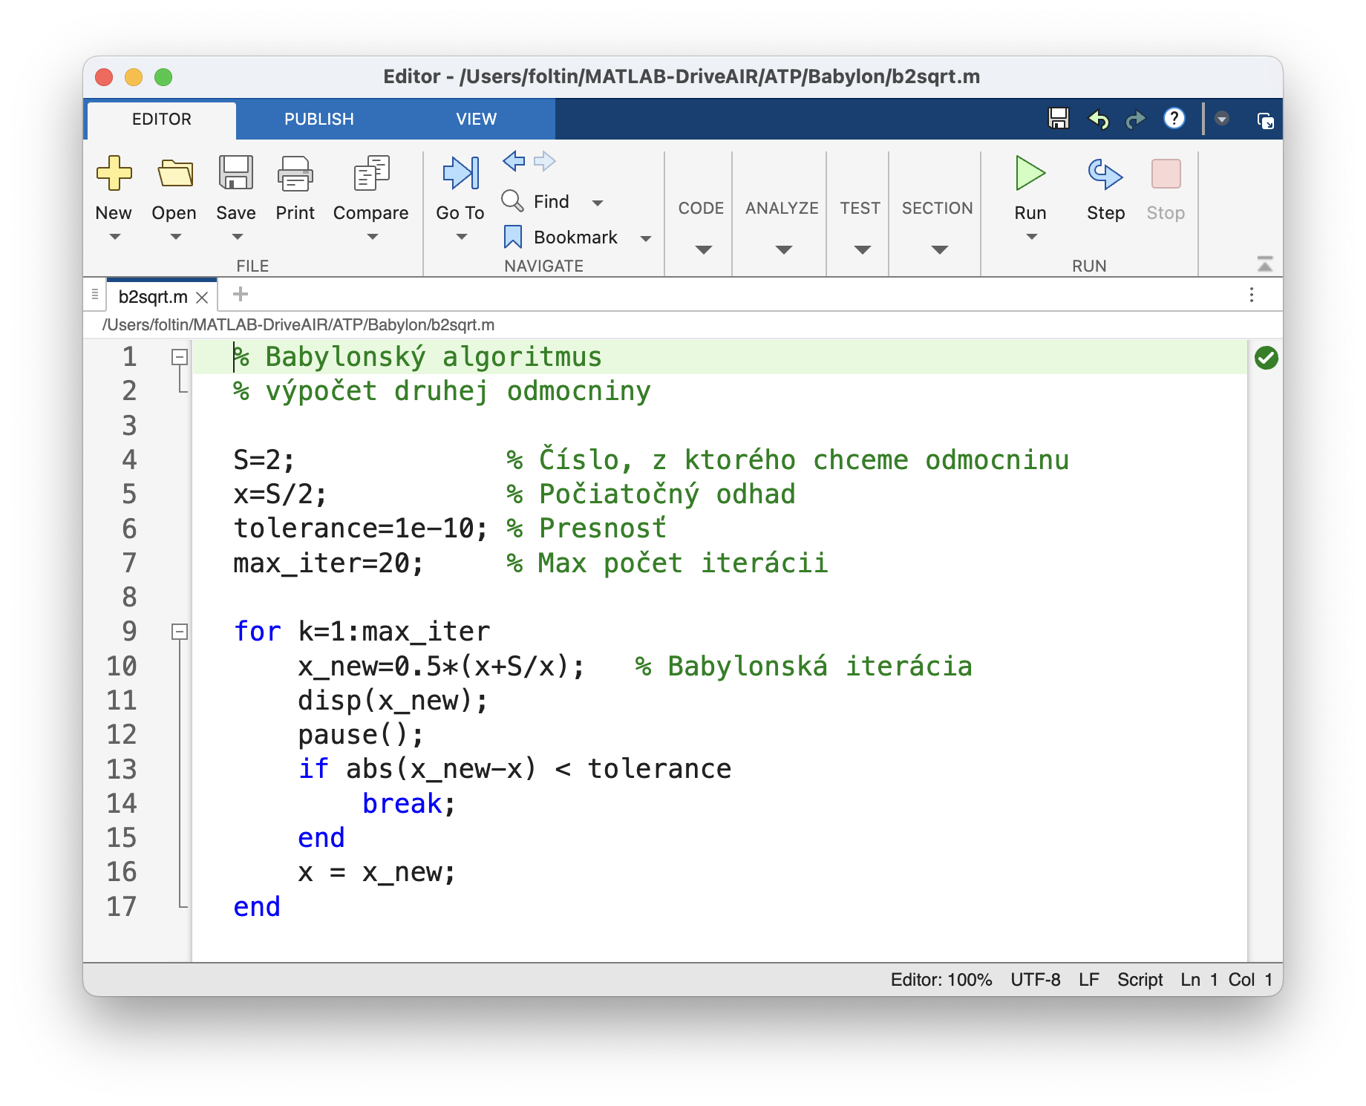
Task: Click the 'x = x_new;' code on line 16
Action: click(376, 872)
